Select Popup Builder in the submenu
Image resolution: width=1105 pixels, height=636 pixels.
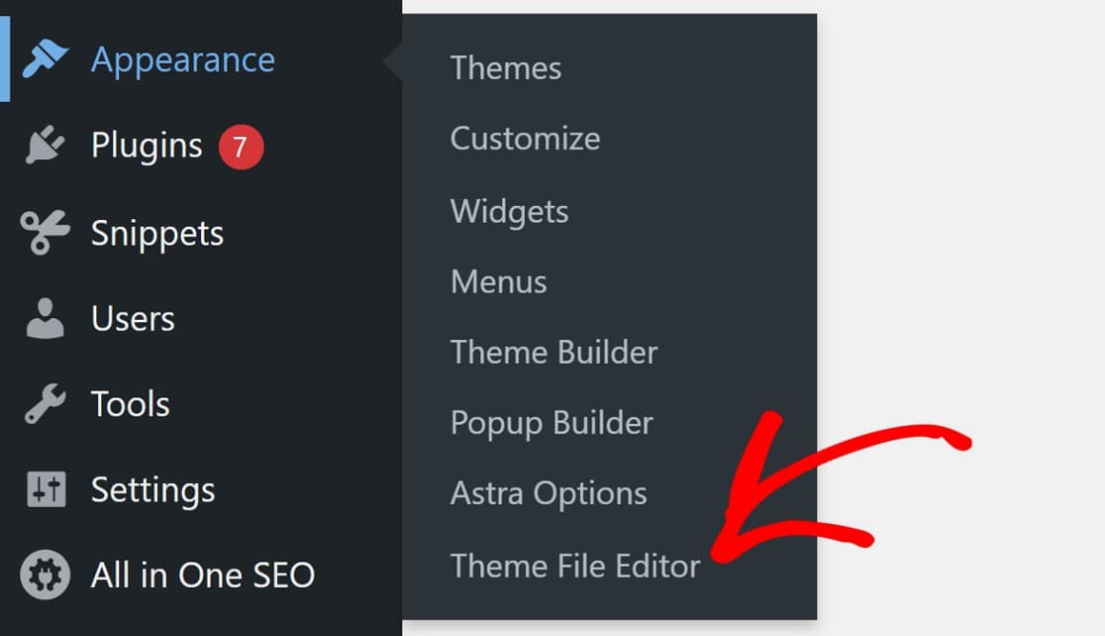[552, 423]
